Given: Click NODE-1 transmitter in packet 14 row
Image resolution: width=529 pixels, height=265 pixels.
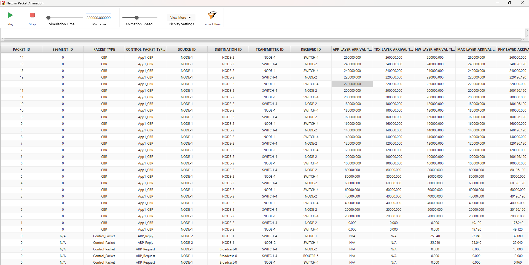Looking at the screenshot, I should [270, 58].
